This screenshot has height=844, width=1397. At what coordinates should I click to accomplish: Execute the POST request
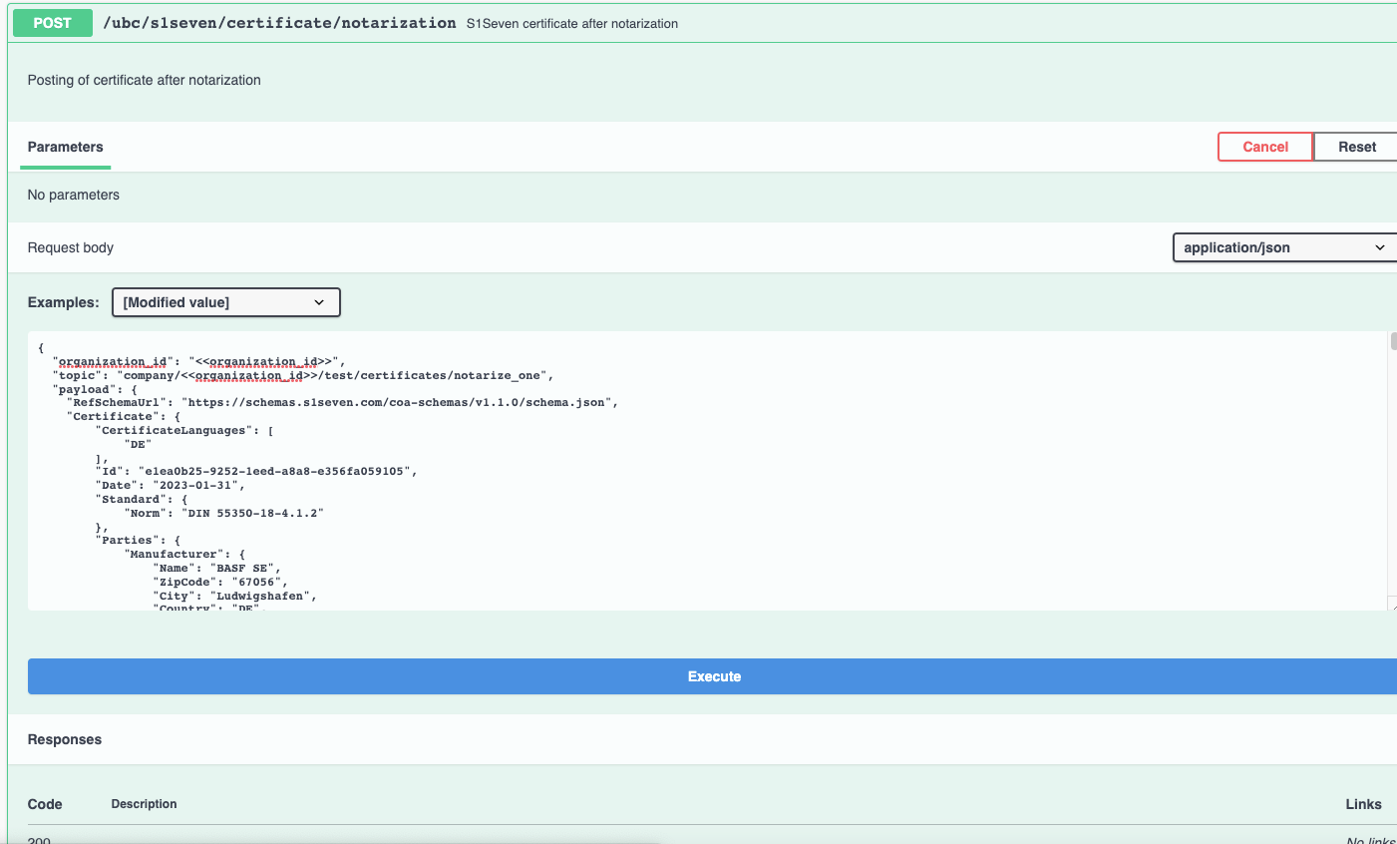click(714, 676)
